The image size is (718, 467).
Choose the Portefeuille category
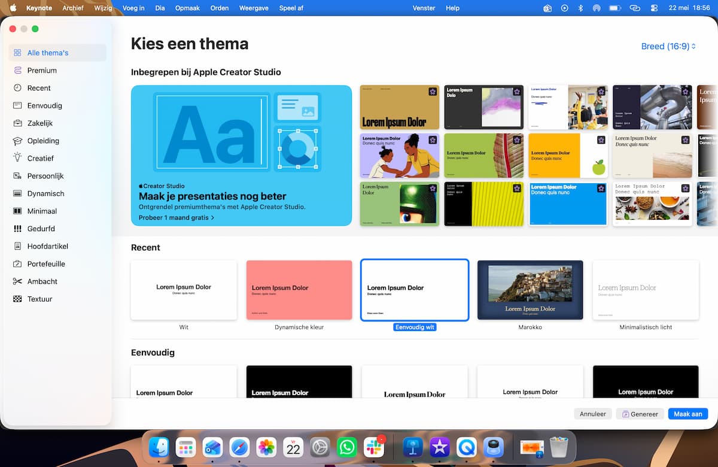click(57, 264)
